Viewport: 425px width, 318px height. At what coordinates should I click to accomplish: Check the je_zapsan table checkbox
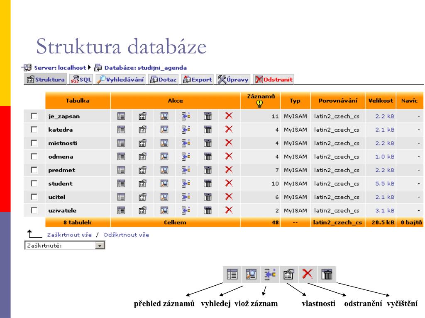[34, 116]
